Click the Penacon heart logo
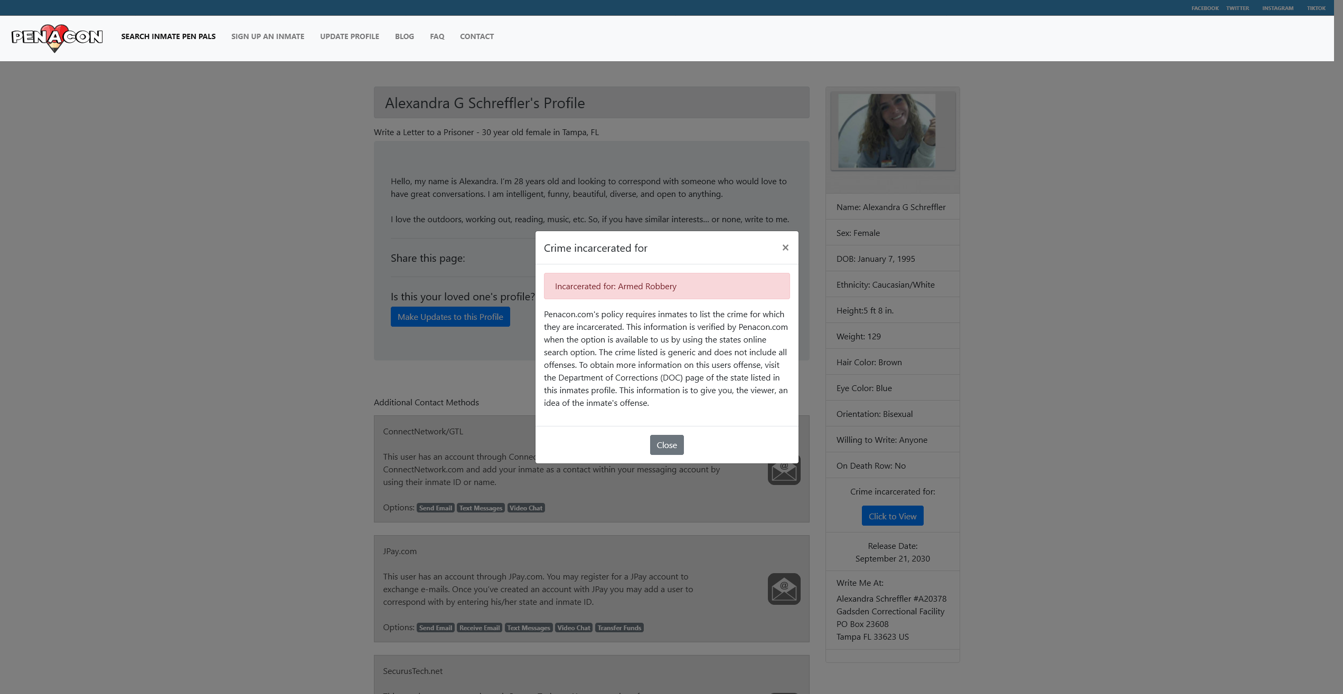Viewport: 1343px width, 694px height. click(x=57, y=37)
